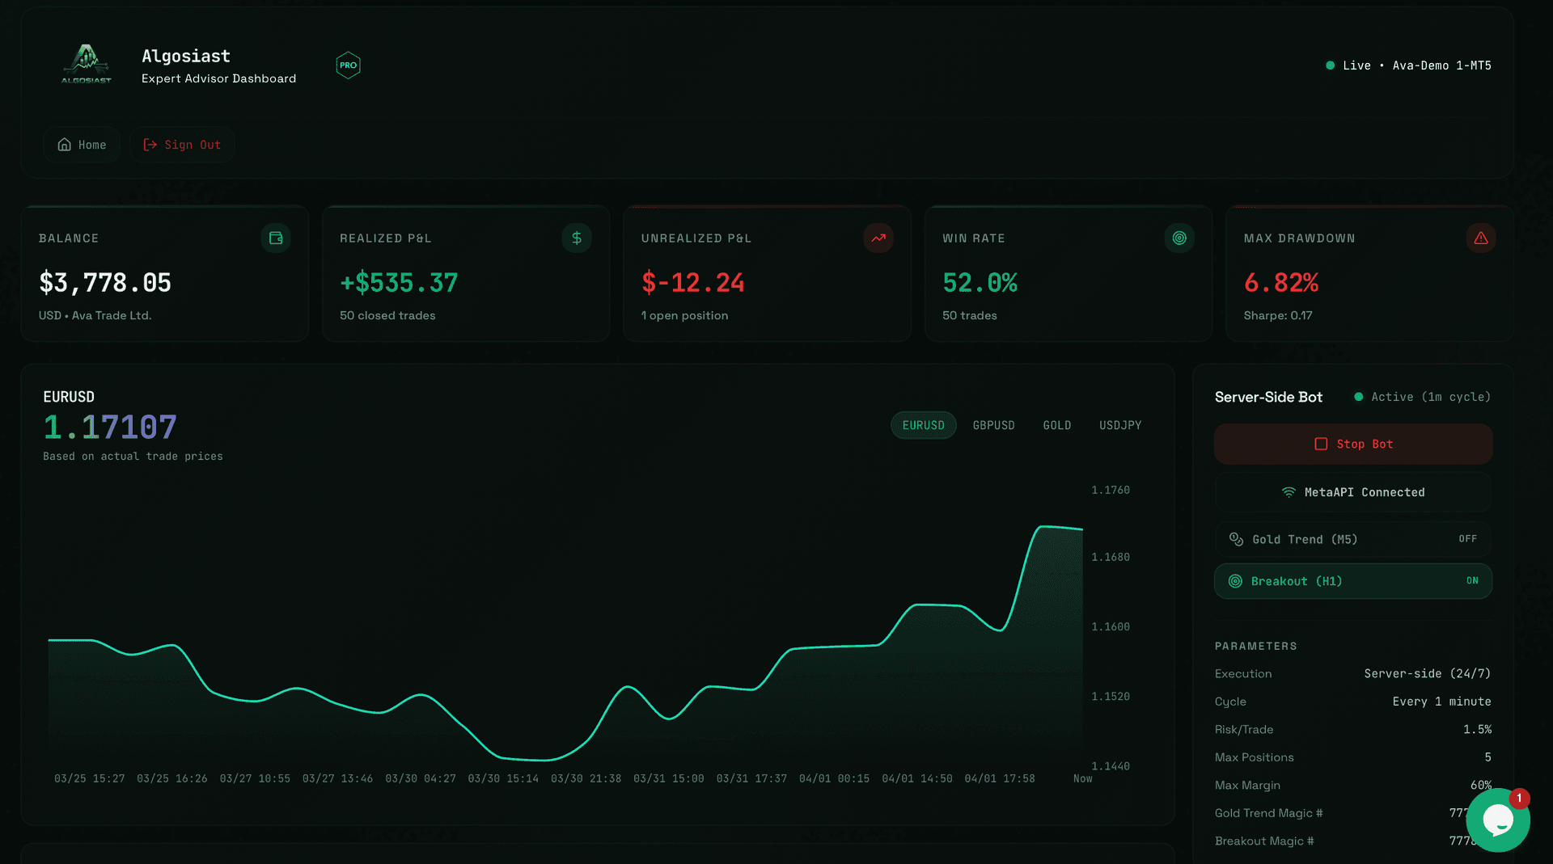Viewport: 1553px width, 864px height.
Task: Click the PRO hexagon badge
Action: [x=348, y=65]
